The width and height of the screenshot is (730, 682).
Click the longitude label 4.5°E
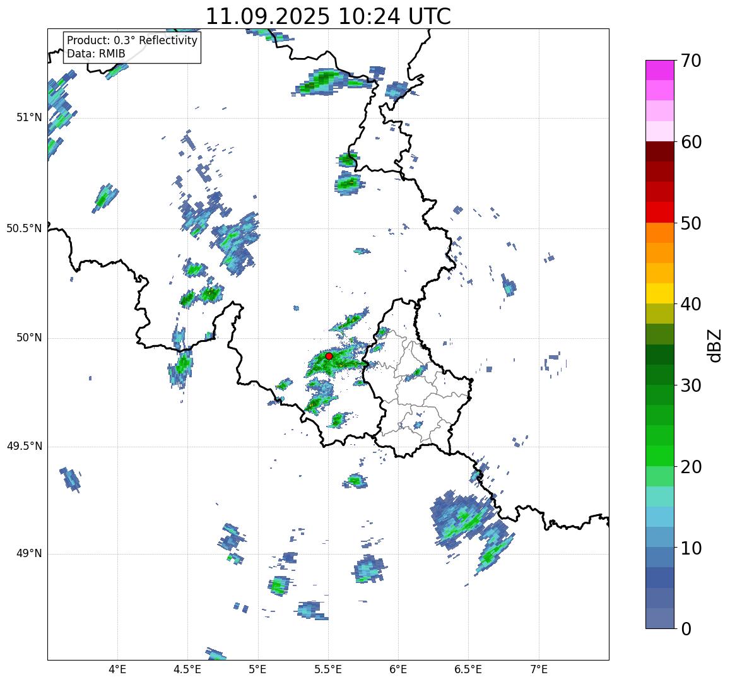tap(187, 669)
